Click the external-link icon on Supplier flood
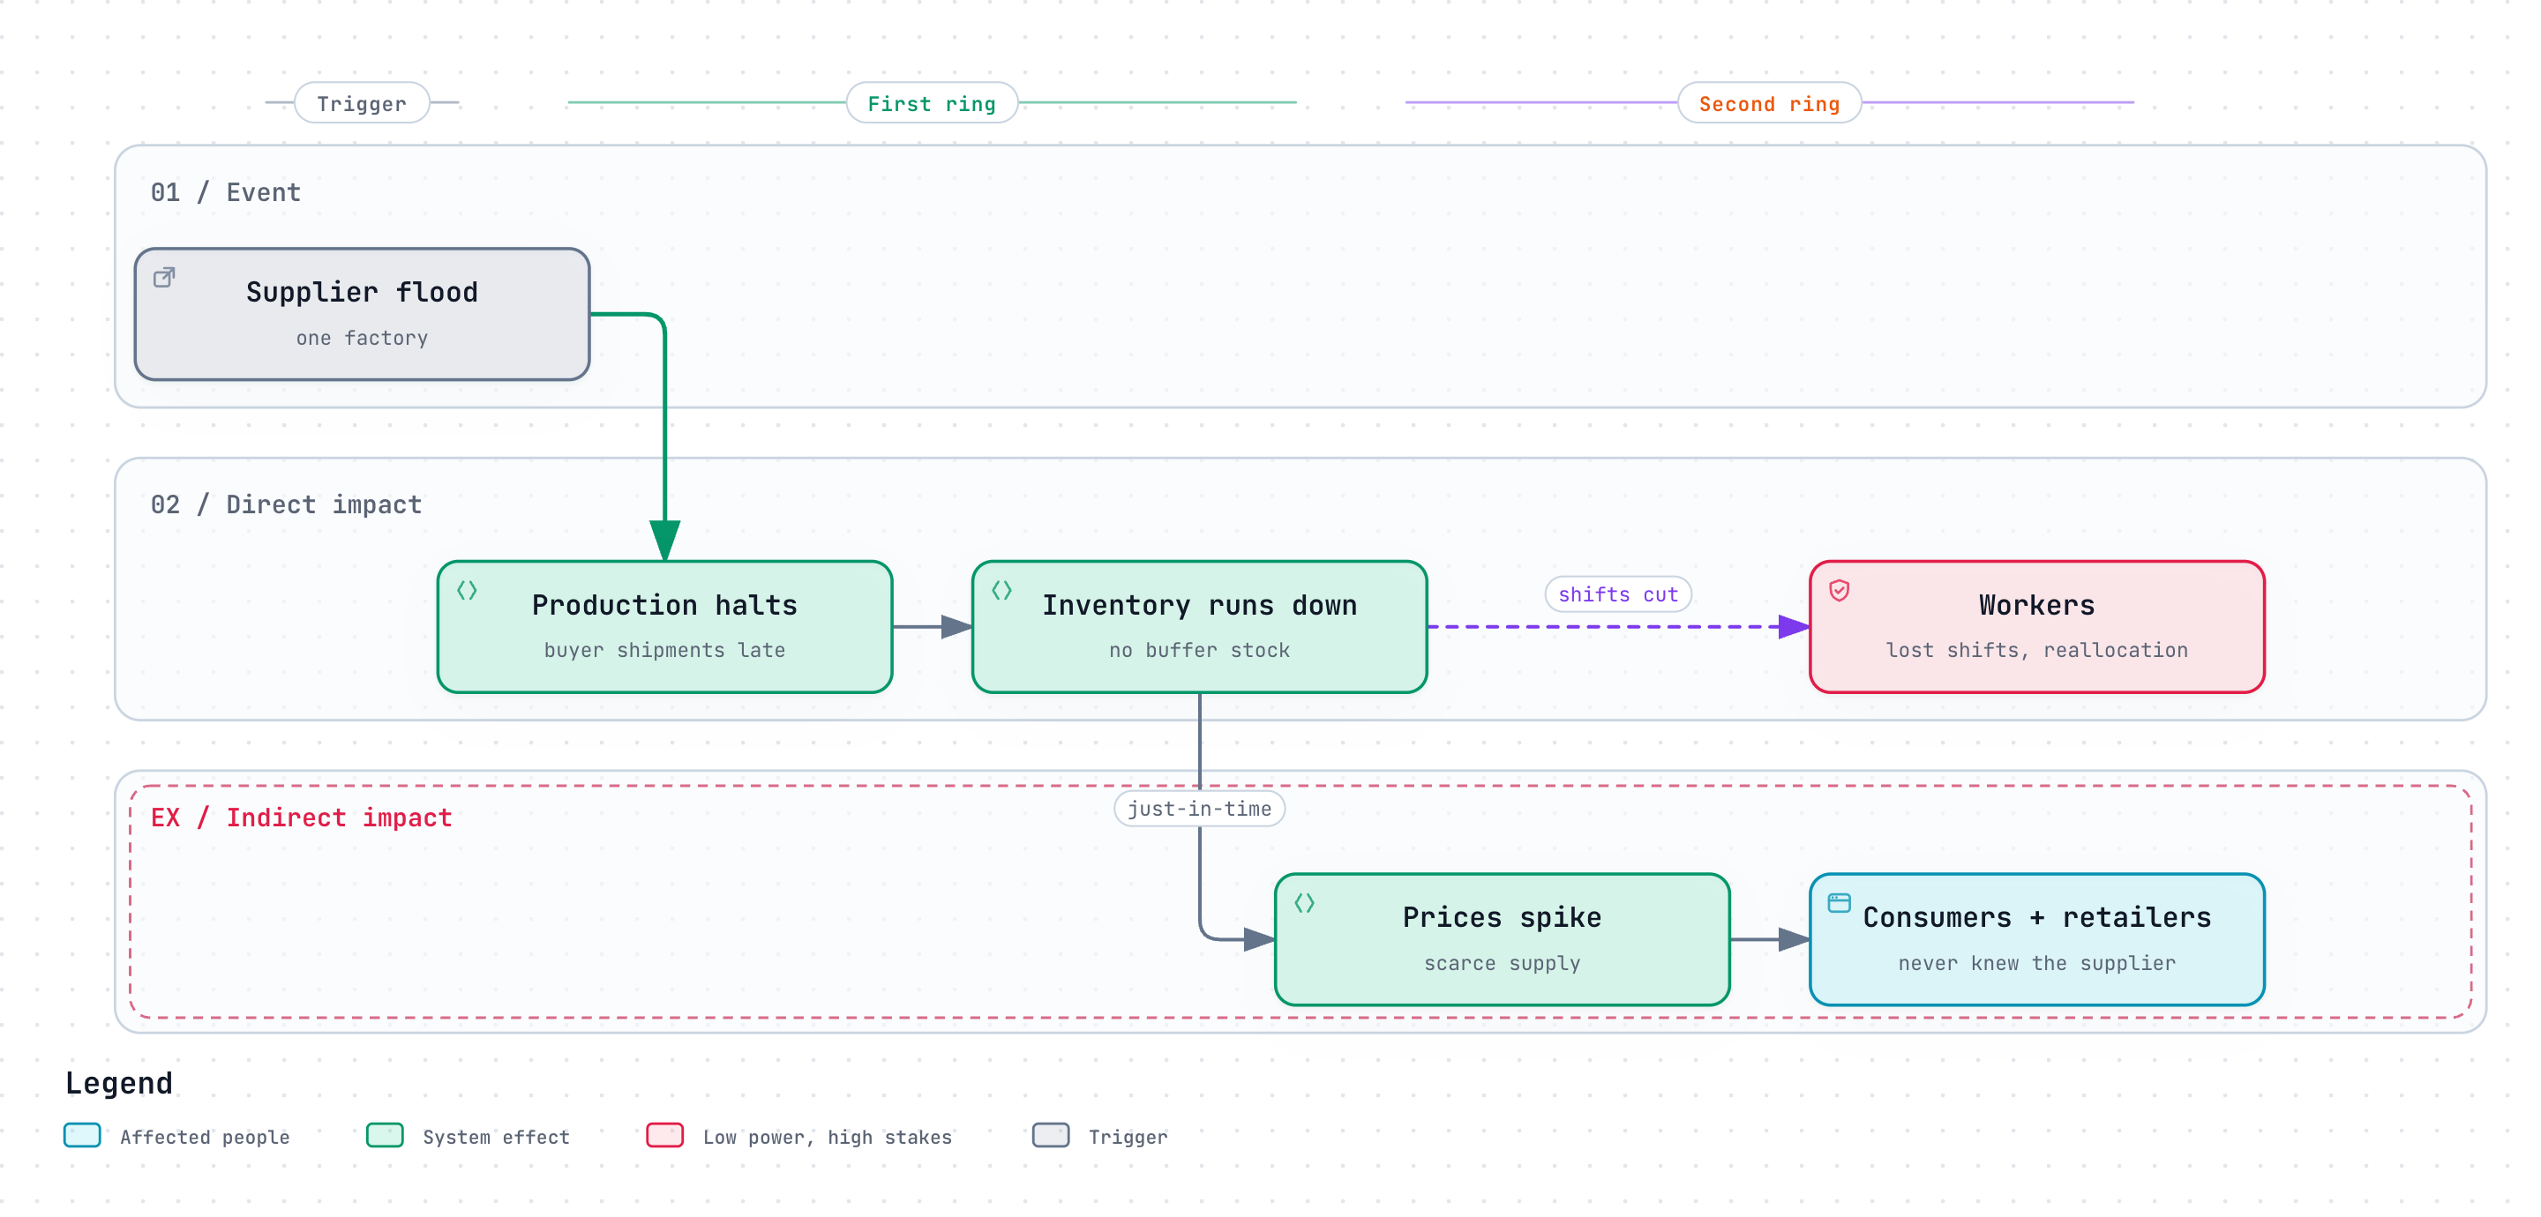This screenshot has height=1217, width=2541. [x=165, y=277]
